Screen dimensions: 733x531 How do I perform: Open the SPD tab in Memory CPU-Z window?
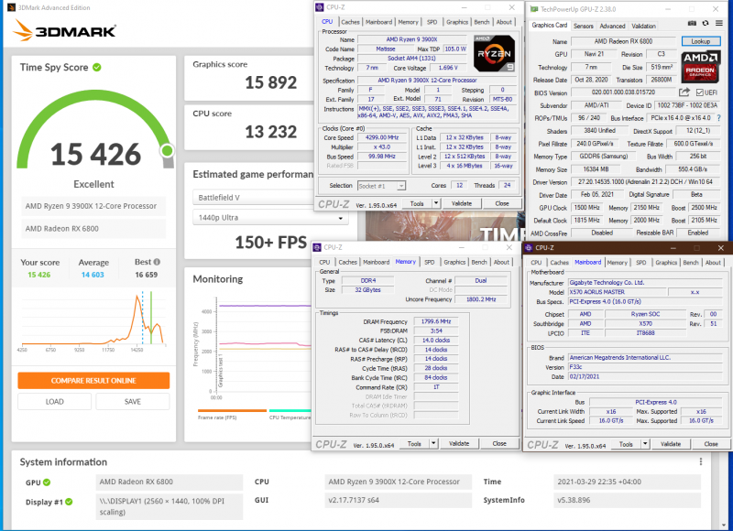430,262
